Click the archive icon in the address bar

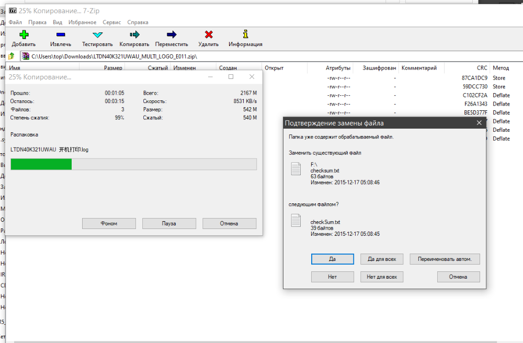25,56
